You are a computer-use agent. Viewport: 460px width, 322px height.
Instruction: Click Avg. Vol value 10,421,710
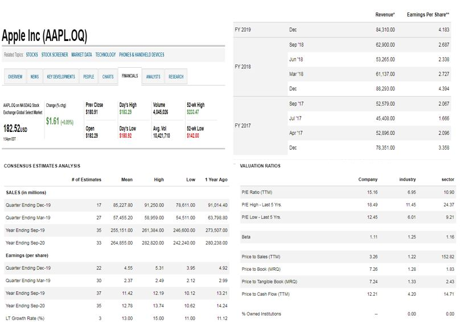click(161, 135)
